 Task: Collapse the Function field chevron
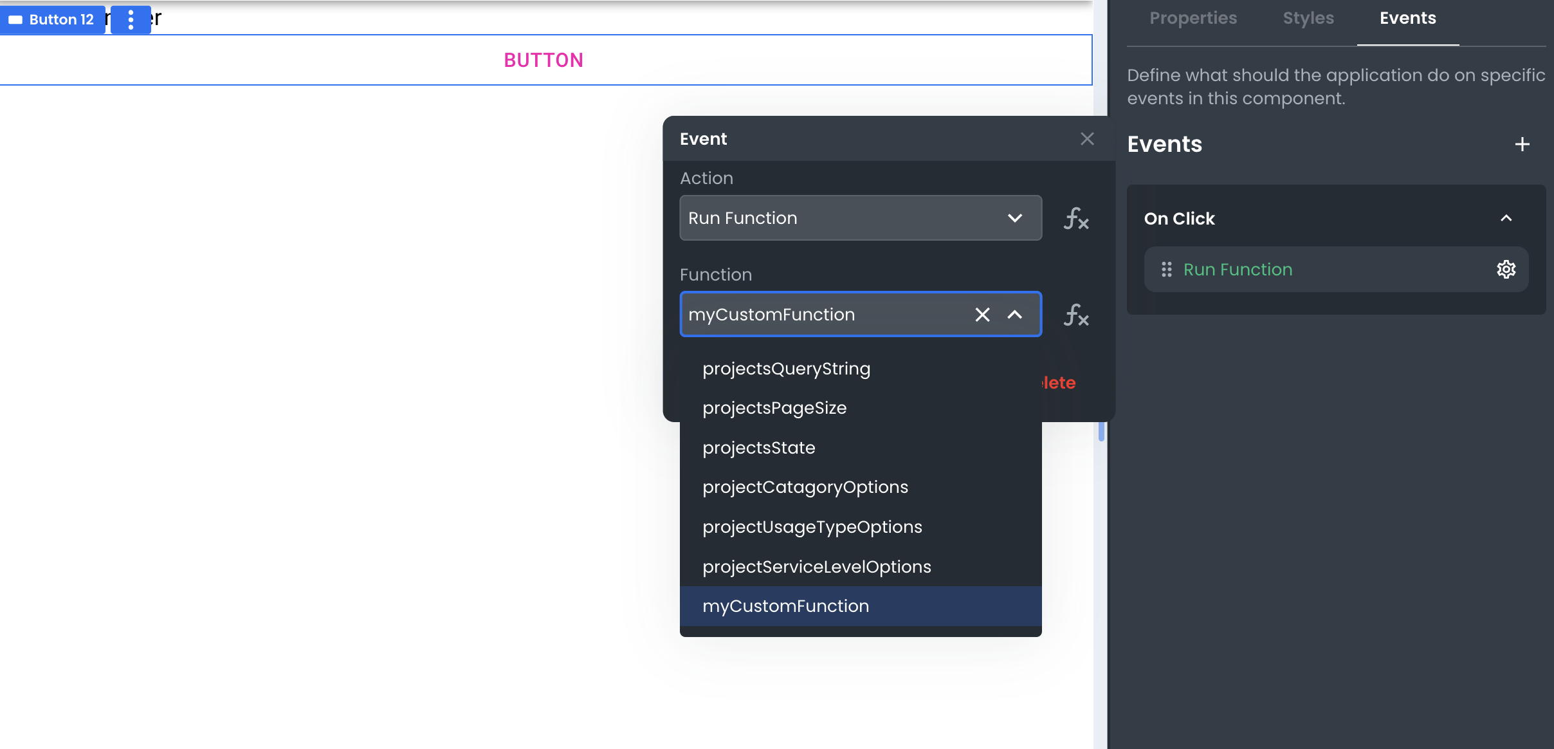1015,315
